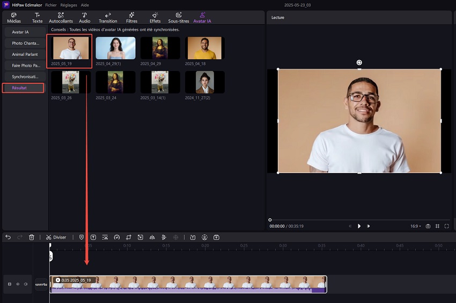Screen dimensions: 456x303
Task: Open the Sous-titres tab
Action: click(179, 18)
